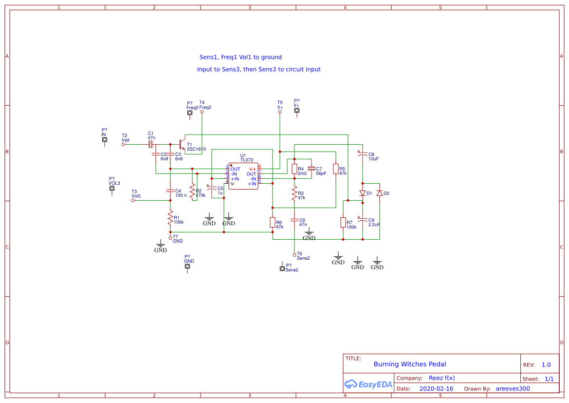Click the P? V+ connector pad
The image size is (569, 403).
point(297,111)
